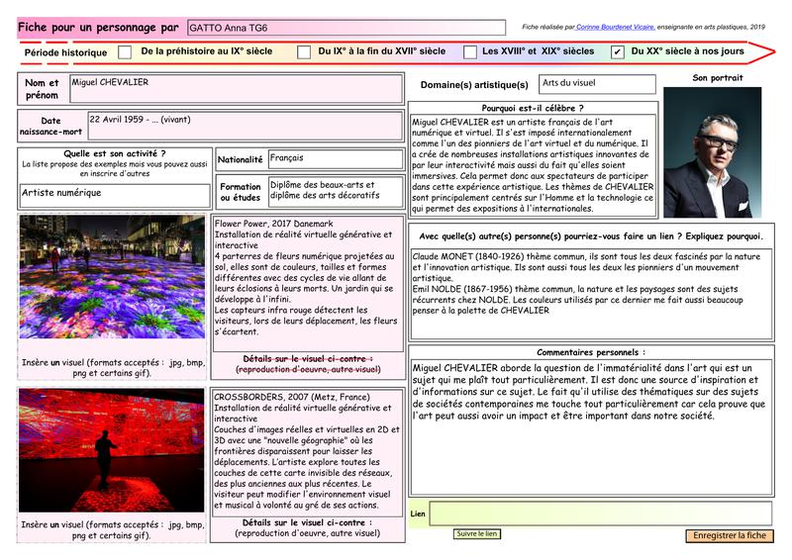792x560 pixels.
Task: Edit the 'Commentaires personnels' text box
Action: click(x=590, y=425)
